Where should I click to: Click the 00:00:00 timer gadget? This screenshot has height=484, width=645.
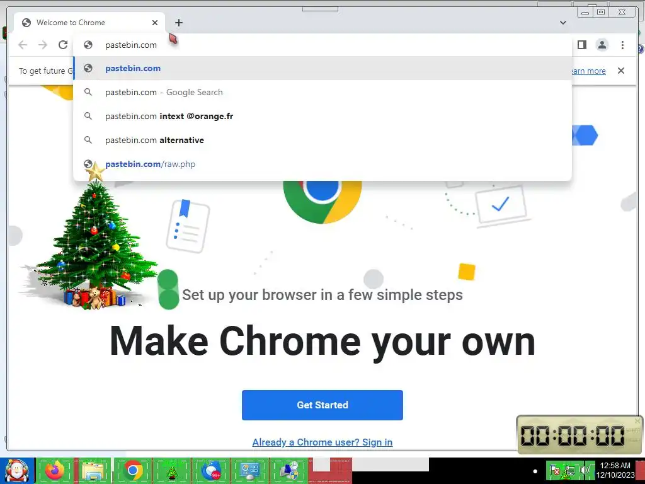(x=579, y=435)
